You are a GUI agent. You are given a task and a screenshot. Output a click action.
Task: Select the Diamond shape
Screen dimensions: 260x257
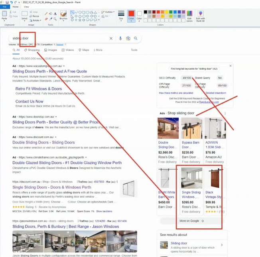76,16
